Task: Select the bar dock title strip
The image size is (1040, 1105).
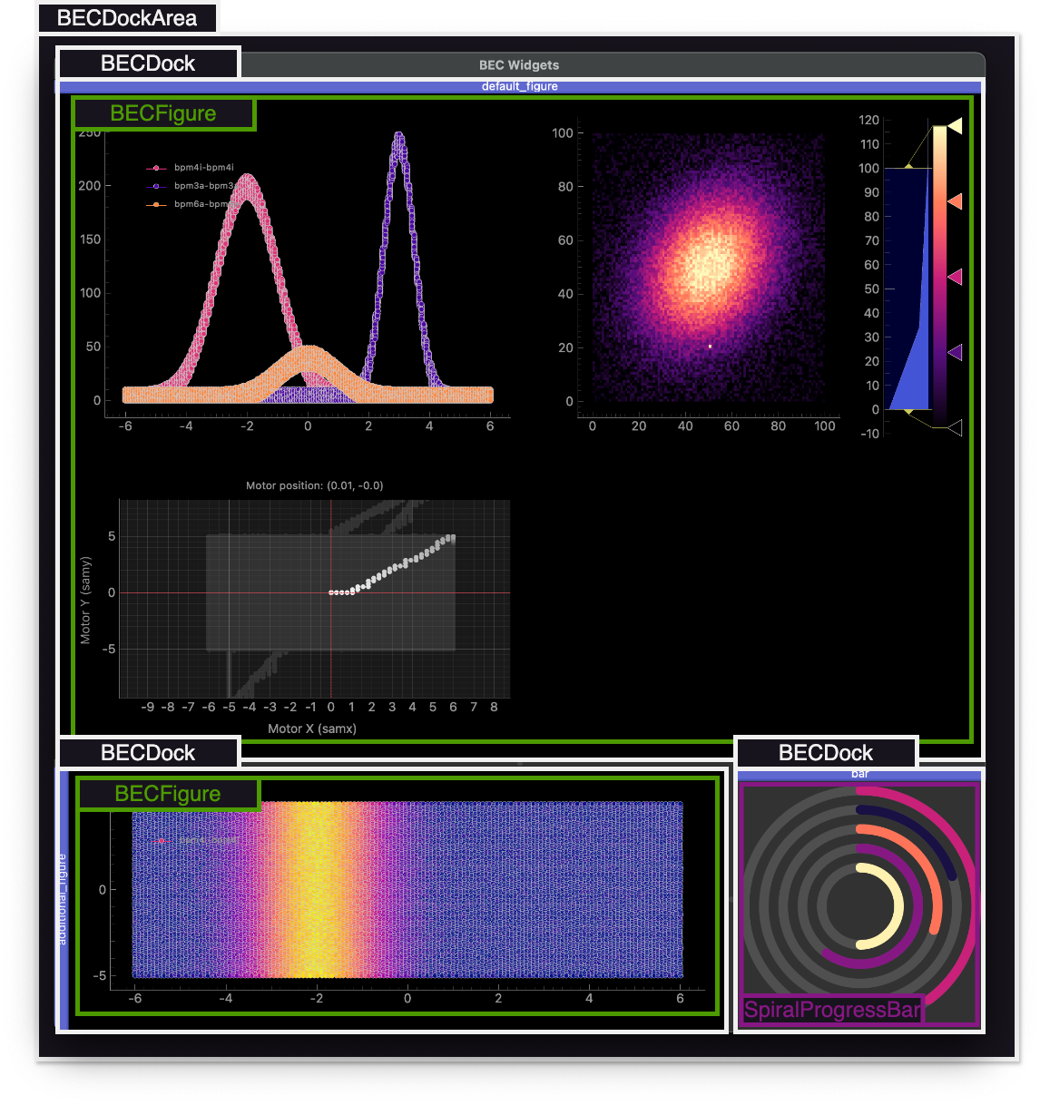Action: point(858,774)
